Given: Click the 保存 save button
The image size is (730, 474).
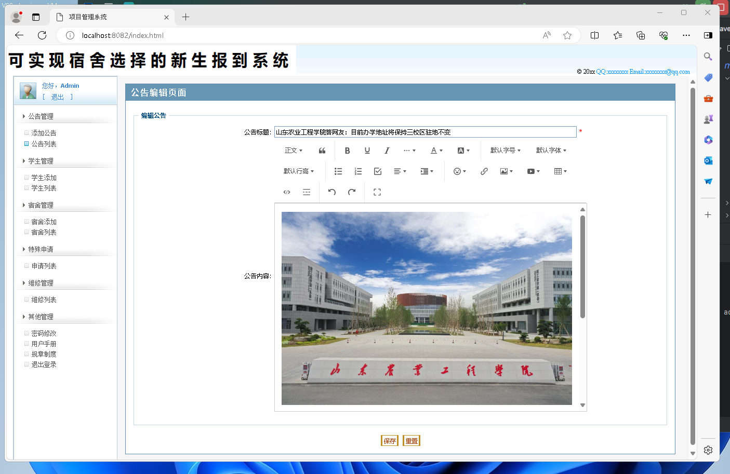Looking at the screenshot, I should (390, 440).
